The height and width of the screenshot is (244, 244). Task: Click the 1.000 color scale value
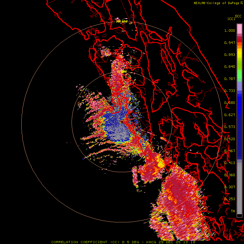coord(230,30)
